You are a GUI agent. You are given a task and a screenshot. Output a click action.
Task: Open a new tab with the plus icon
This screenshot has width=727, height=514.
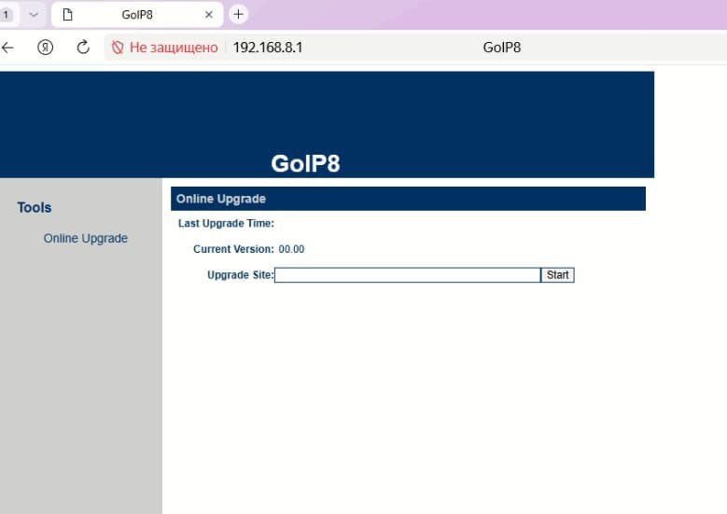(239, 14)
